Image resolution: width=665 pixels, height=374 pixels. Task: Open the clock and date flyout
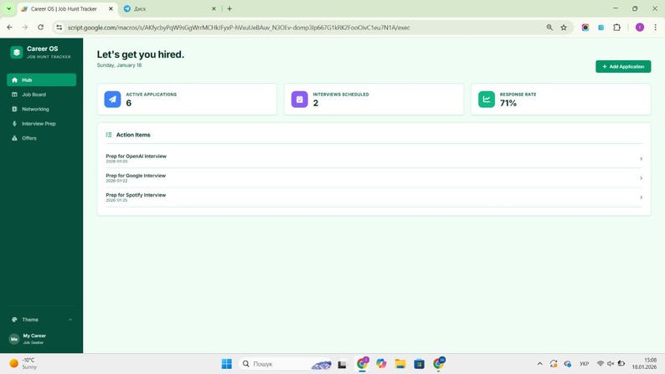644,364
